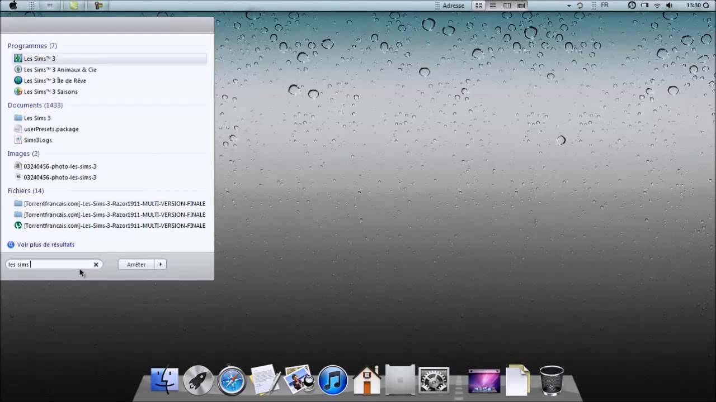Select the Documents (1433) header
Image resolution: width=716 pixels, height=402 pixels.
coord(35,105)
